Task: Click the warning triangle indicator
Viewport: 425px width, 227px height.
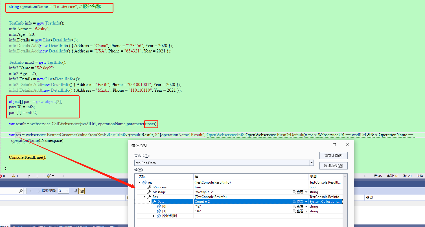Action: 13,176
